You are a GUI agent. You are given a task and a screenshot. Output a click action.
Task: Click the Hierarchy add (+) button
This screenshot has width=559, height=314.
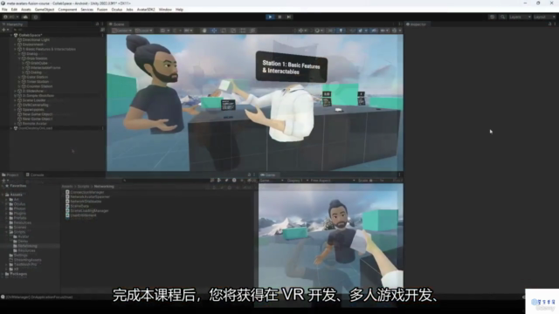click(x=5, y=30)
